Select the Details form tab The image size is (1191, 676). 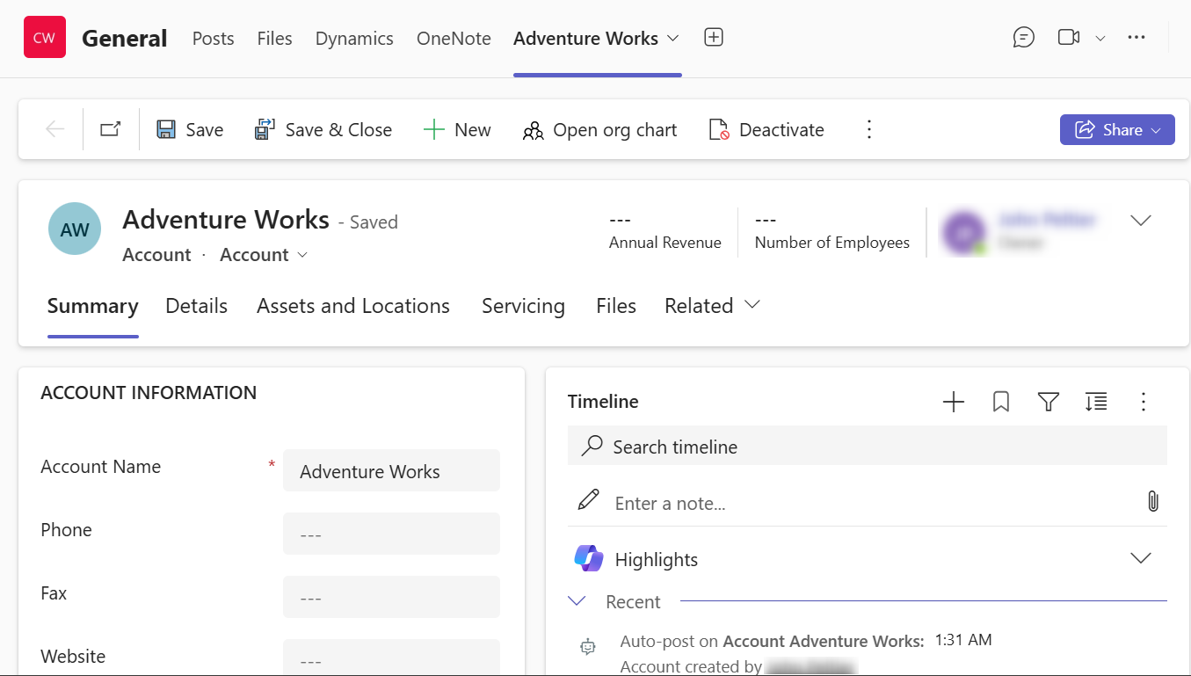[196, 305]
